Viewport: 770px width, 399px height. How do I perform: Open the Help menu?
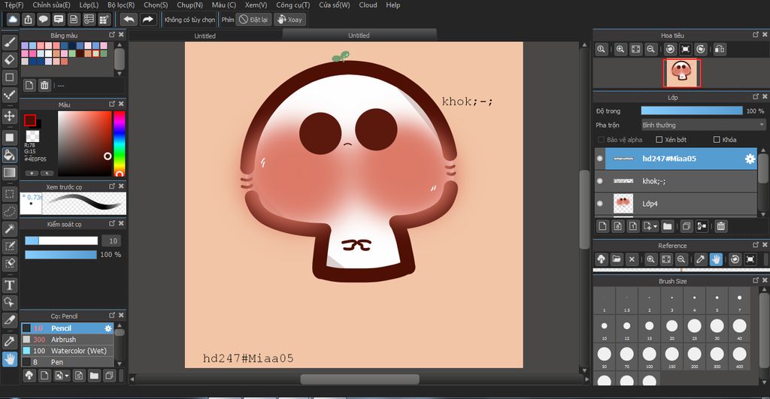(x=393, y=5)
